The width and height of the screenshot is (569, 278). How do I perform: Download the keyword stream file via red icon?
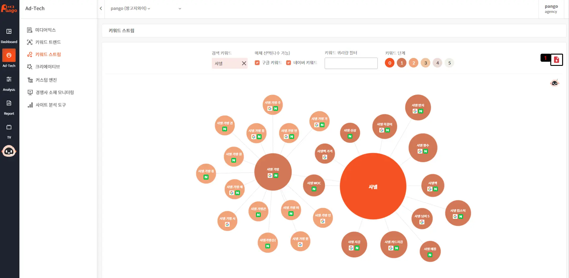click(x=557, y=60)
